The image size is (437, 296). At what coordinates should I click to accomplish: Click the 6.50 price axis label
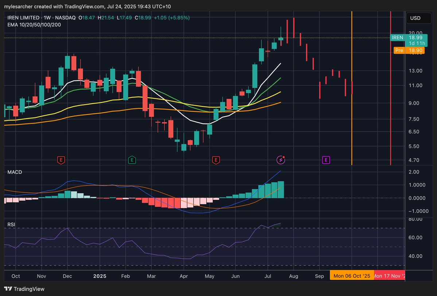click(x=414, y=132)
